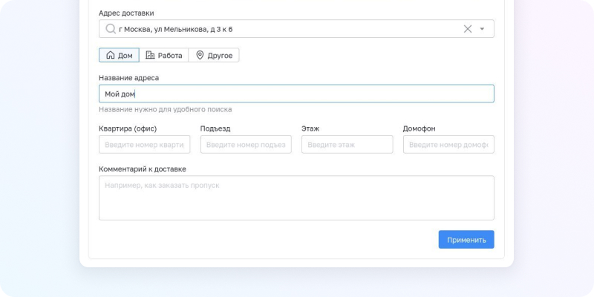The image size is (594, 297).
Task: Click the Квартира (офис) input field
Action: 144,144
